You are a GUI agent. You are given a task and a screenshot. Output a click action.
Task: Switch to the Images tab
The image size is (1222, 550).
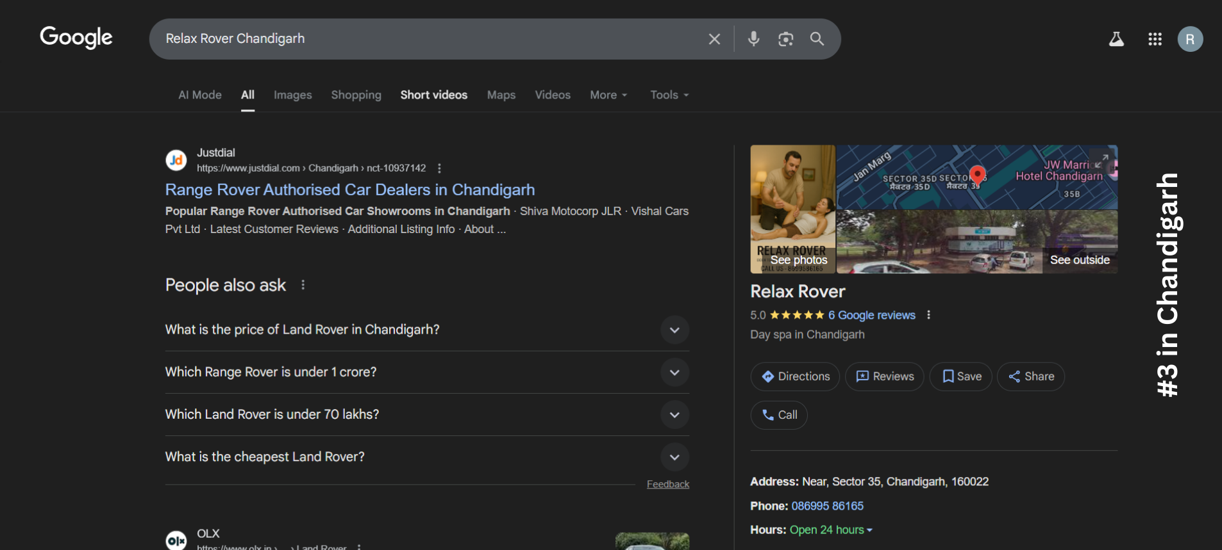tap(292, 95)
